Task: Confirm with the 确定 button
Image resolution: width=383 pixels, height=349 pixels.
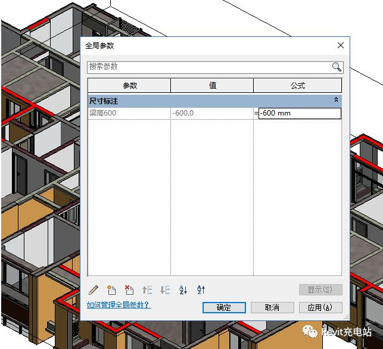Action: coord(224,307)
